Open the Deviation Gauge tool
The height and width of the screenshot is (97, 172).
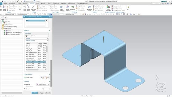[x=89, y=8]
